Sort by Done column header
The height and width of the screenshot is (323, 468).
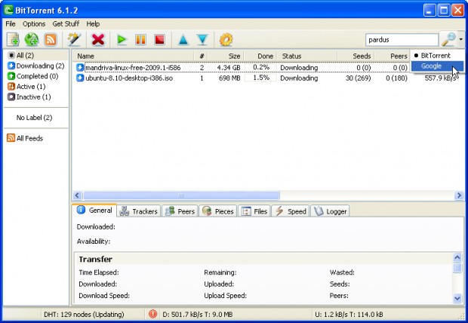click(x=261, y=56)
